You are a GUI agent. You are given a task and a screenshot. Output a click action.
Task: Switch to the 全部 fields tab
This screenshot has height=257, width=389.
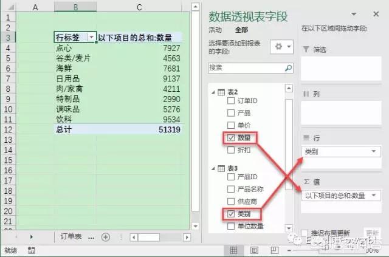coord(241,30)
